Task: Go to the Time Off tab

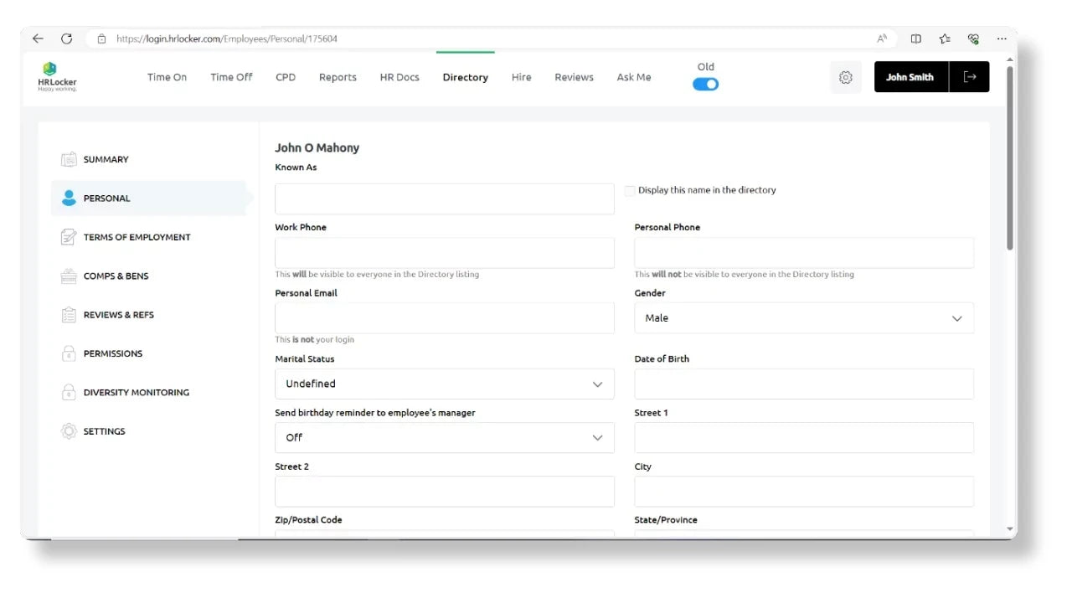Action: (x=231, y=77)
